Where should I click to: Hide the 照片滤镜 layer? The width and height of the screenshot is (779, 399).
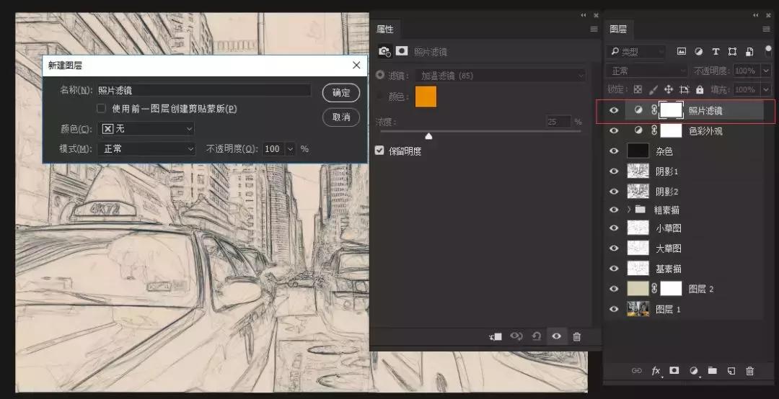tap(614, 110)
